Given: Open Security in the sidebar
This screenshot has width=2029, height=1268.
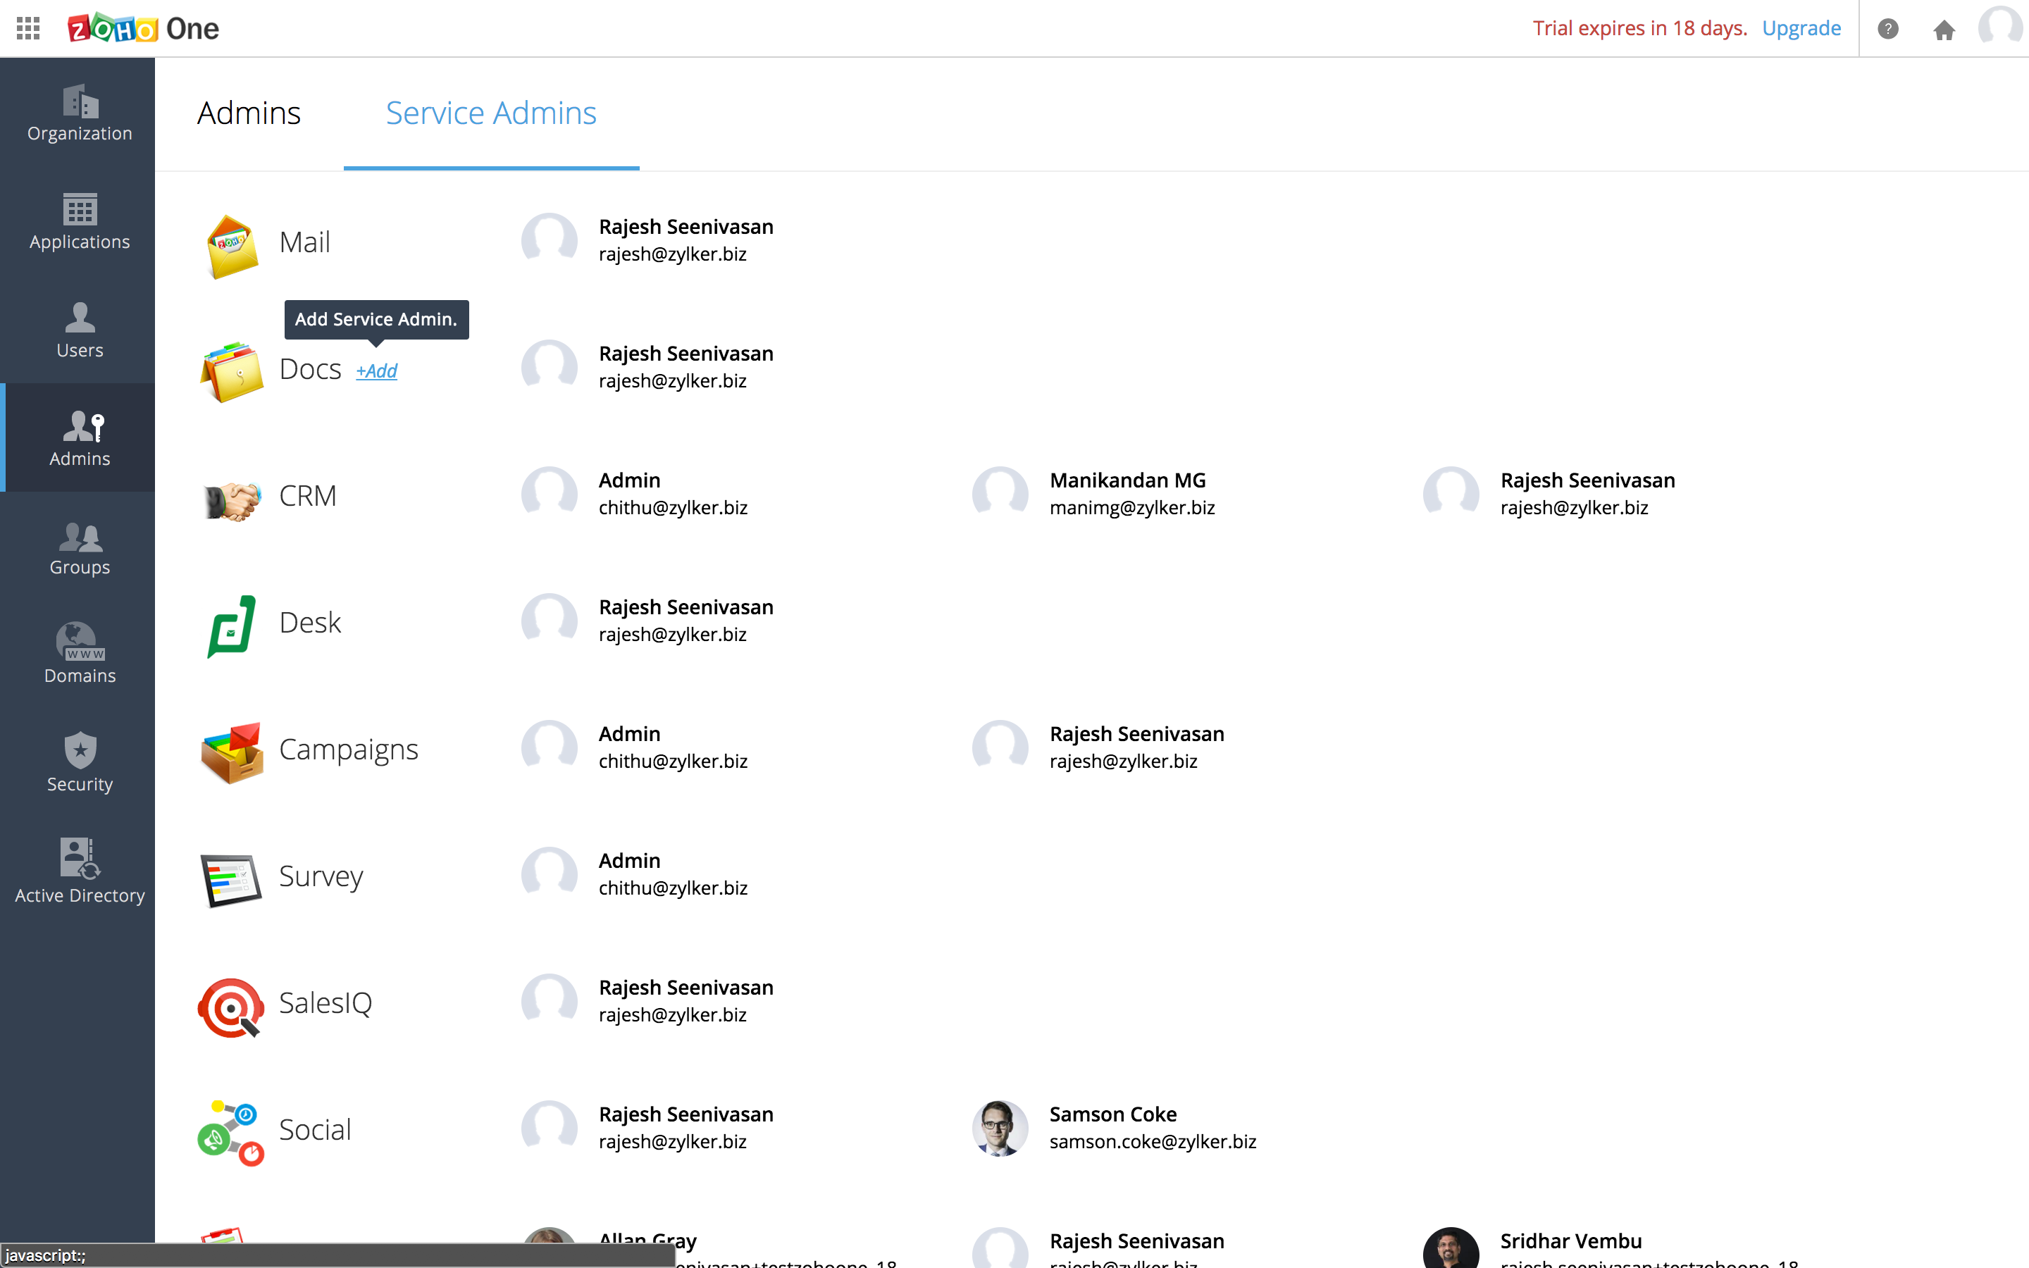Looking at the screenshot, I should tap(80, 763).
